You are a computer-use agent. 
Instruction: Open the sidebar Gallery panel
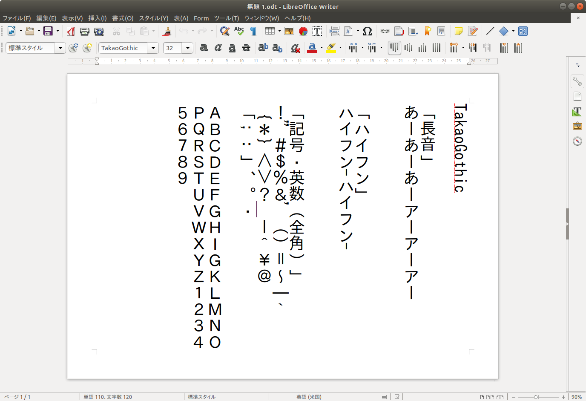point(577,126)
